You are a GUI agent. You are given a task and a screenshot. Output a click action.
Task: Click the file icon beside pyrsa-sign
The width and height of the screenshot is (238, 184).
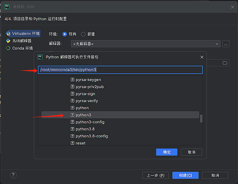[x=72, y=94]
